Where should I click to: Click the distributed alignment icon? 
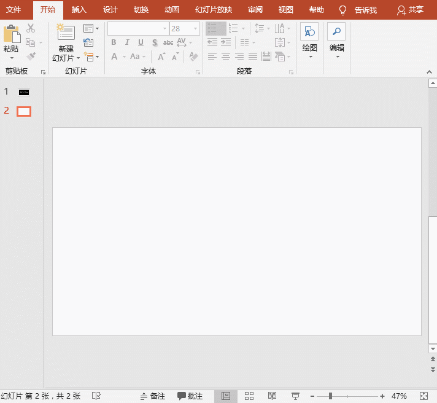point(266,57)
